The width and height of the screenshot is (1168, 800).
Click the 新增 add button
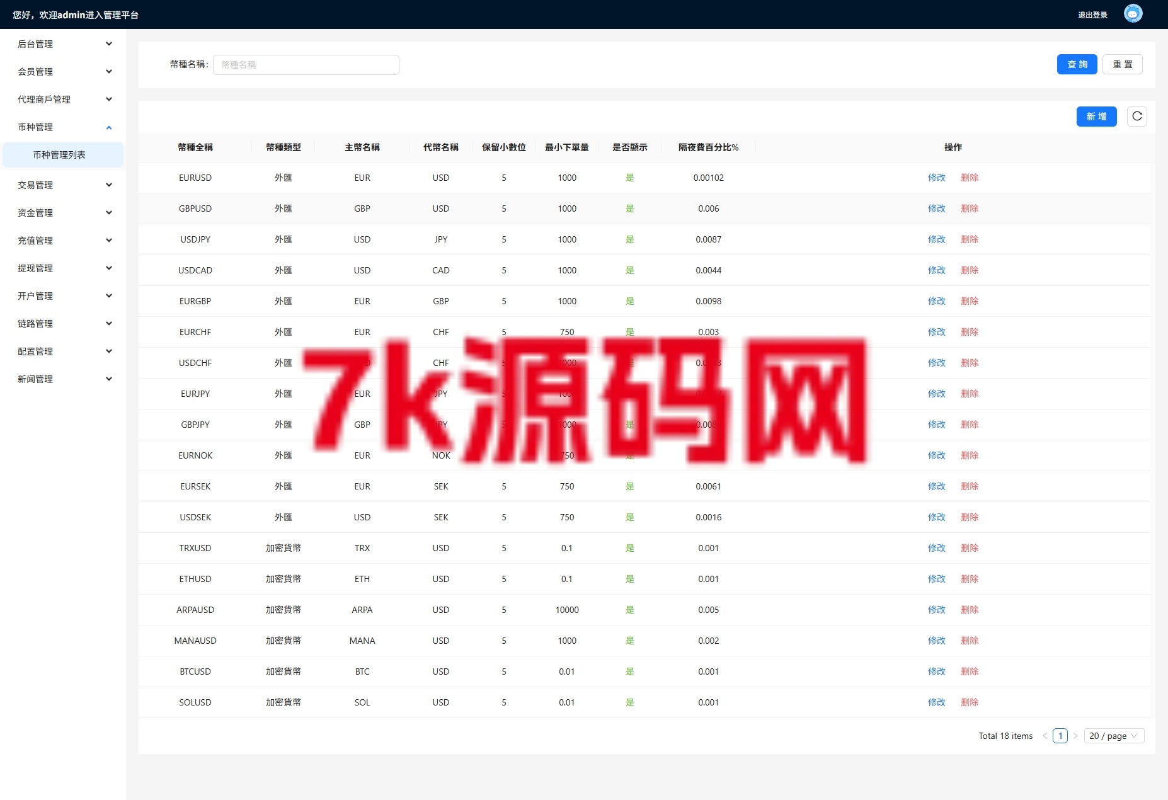pos(1096,117)
